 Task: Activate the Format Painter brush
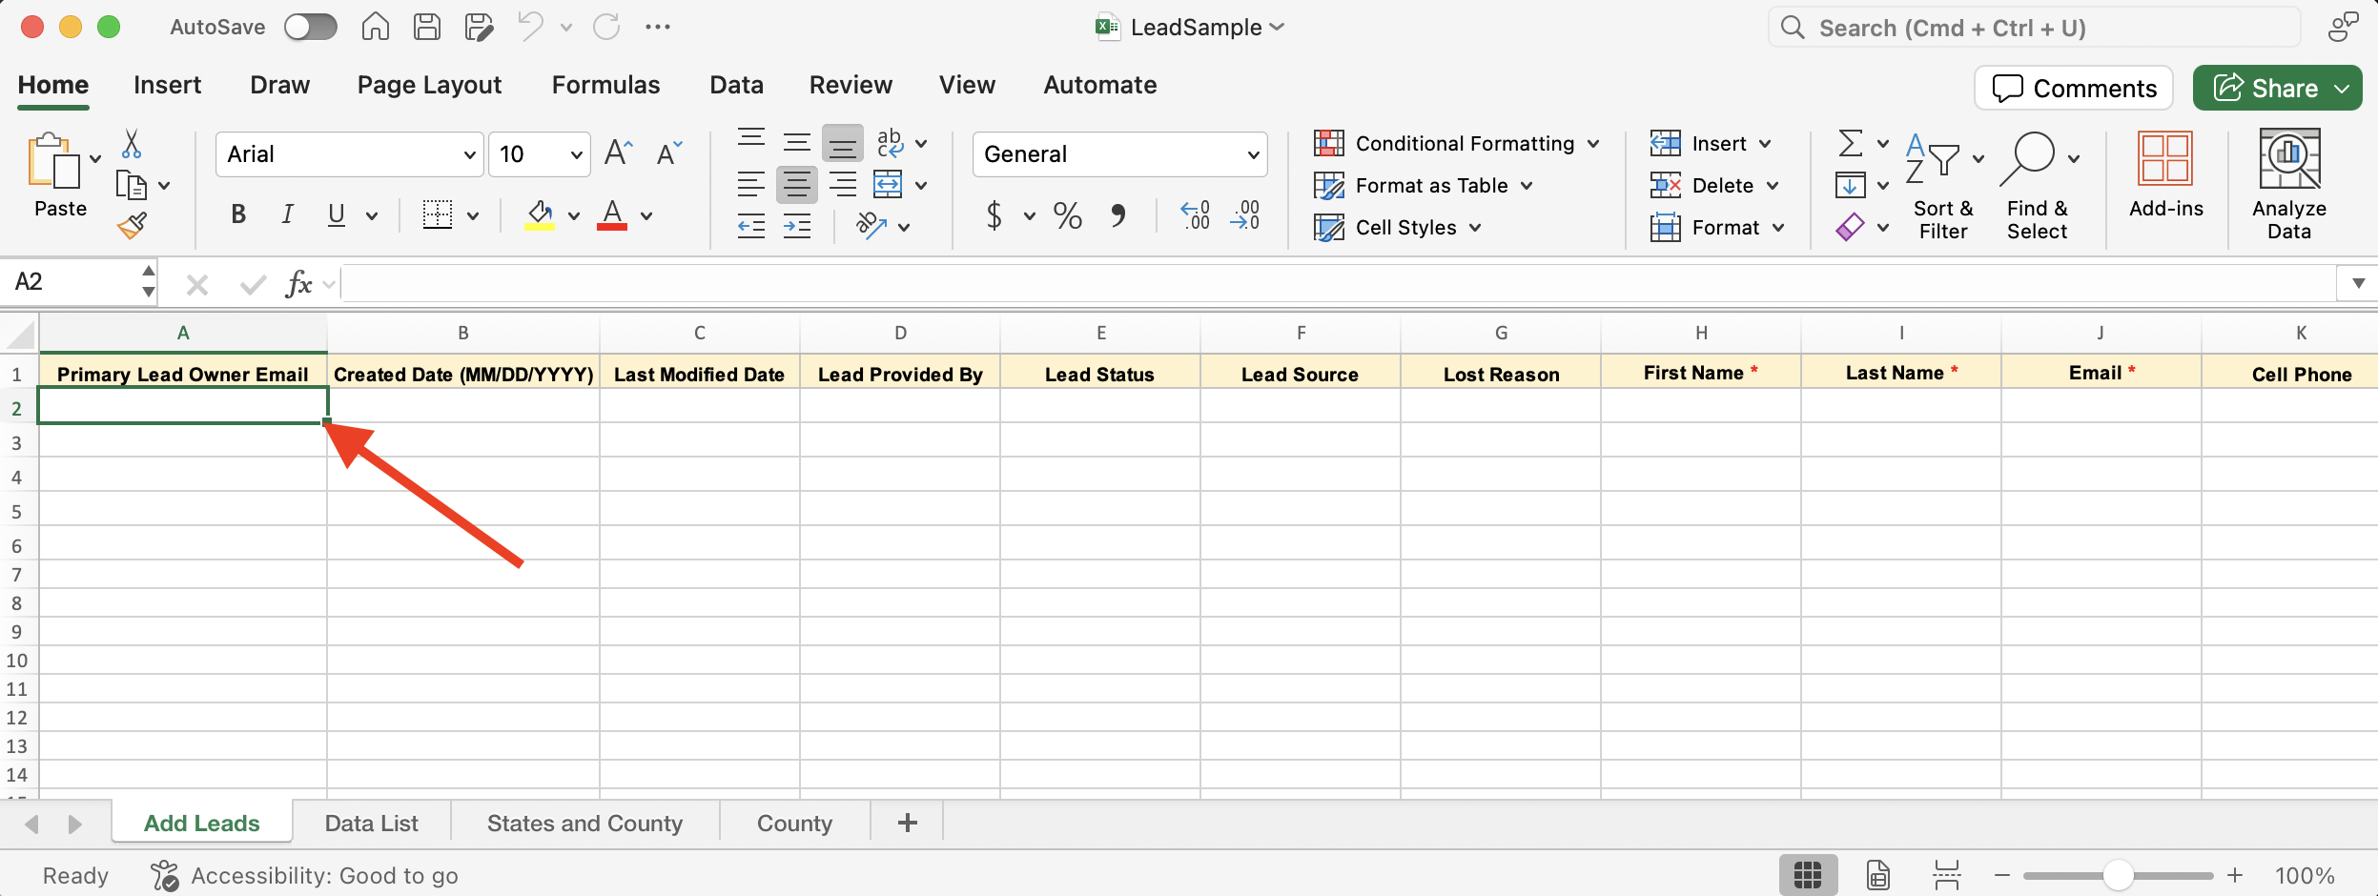click(132, 226)
